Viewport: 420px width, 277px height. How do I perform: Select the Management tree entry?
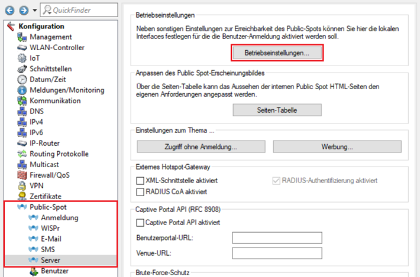[x=51, y=37]
